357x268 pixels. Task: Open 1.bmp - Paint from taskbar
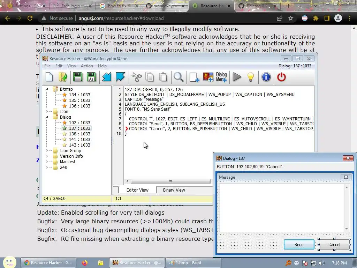coord(193,263)
